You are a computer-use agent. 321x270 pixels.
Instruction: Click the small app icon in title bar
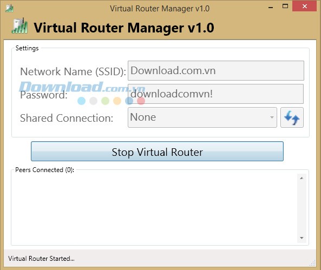coord(9,9)
